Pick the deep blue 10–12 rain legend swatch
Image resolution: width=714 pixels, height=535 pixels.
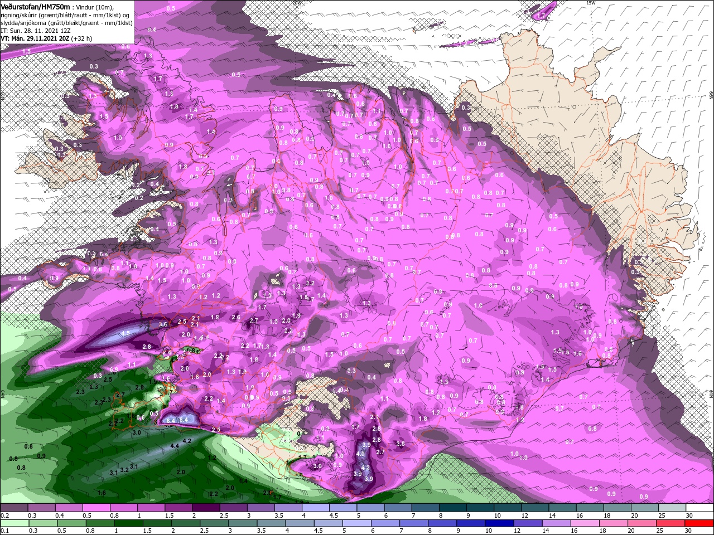coord(500,523)
